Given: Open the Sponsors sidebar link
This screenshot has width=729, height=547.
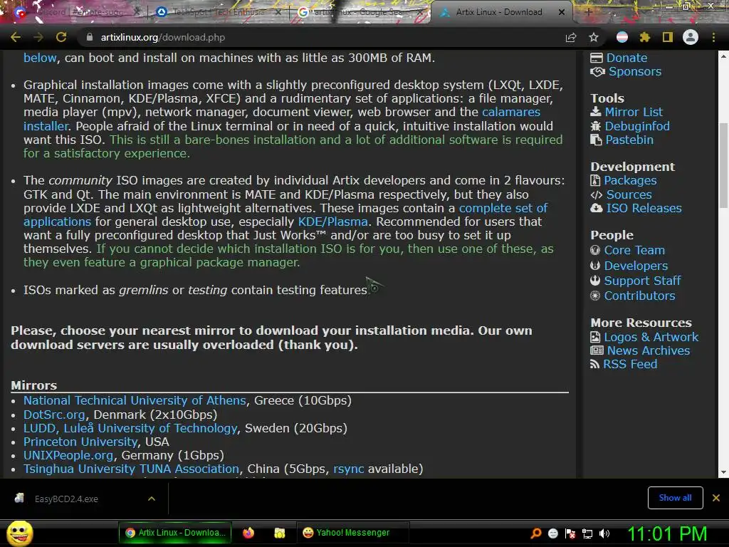Looking at the screenshot, I should (x=635, y=71).
